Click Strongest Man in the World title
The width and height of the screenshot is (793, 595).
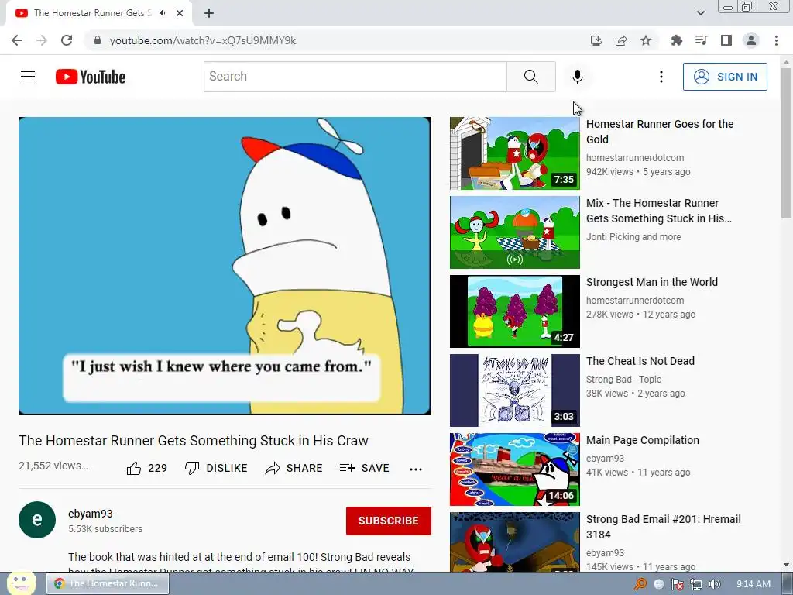652,282
